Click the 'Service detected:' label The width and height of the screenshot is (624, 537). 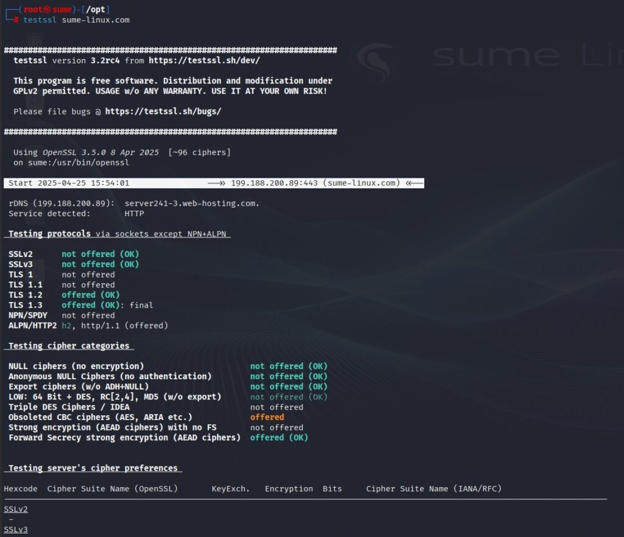pyautogui.click(x=49, y=214)
